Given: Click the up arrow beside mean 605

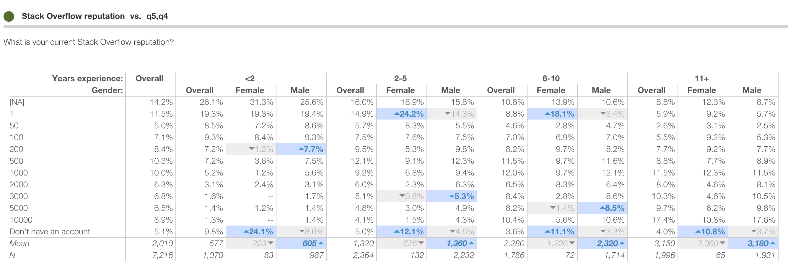Looking at the screenshot, I should coord(320,243).
